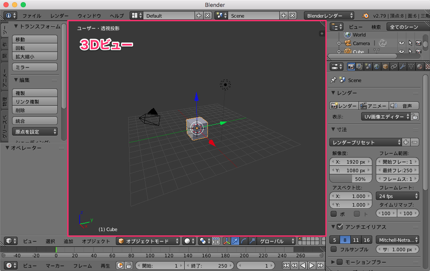Click the Mirror button in tool shelf
This screenshot has width=430, height=271.
coord(35,67)
